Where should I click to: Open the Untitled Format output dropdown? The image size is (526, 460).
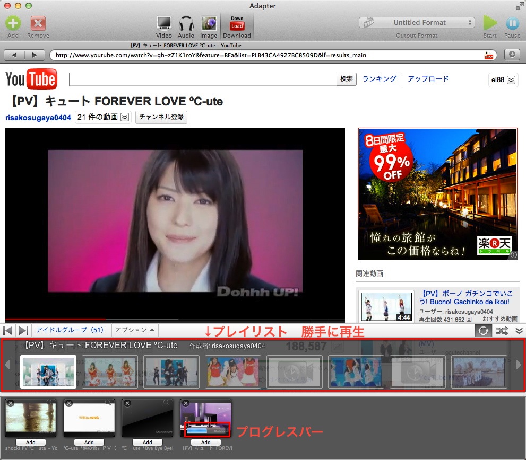(x=417, y=23)
